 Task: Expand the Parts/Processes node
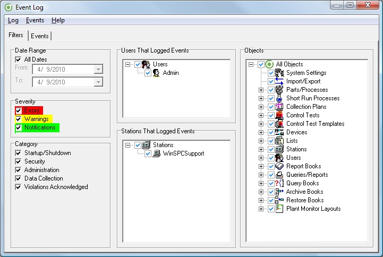tap(261, 90)
